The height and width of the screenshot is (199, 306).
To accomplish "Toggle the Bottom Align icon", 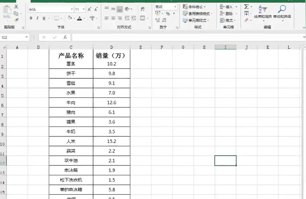I will 120,9.
